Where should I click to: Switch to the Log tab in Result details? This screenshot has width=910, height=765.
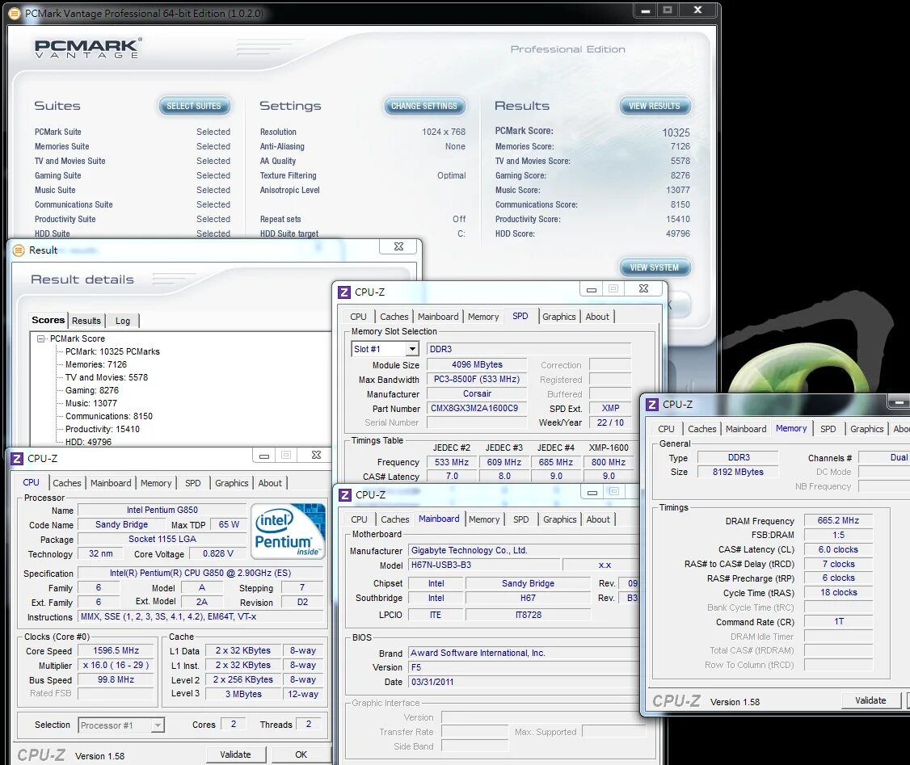(x=122, y=321)
